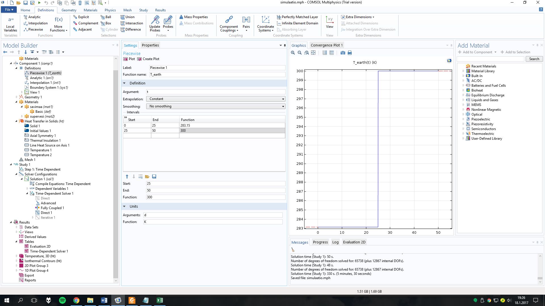Collapse the Units section header
This screenshot has height=306, width=545.
coord(124,206)
